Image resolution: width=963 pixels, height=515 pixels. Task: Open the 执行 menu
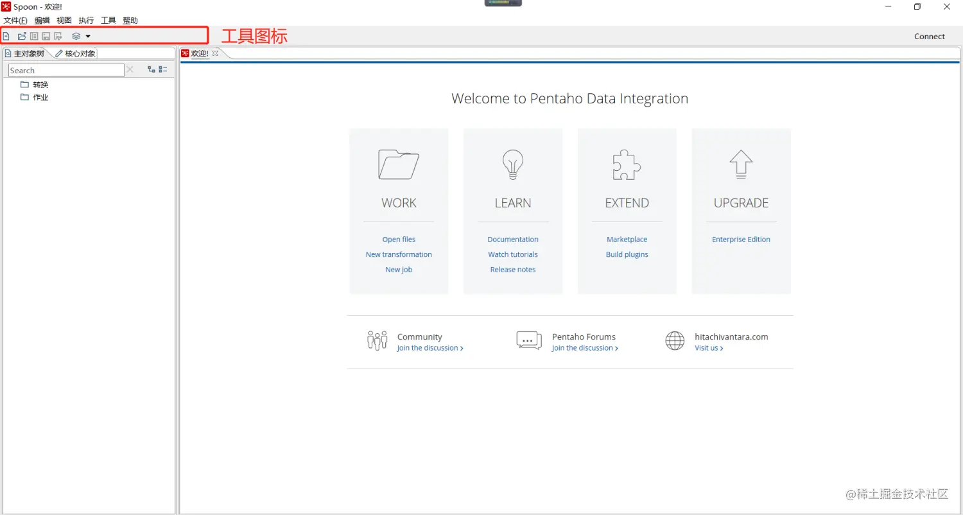[86, 21]
